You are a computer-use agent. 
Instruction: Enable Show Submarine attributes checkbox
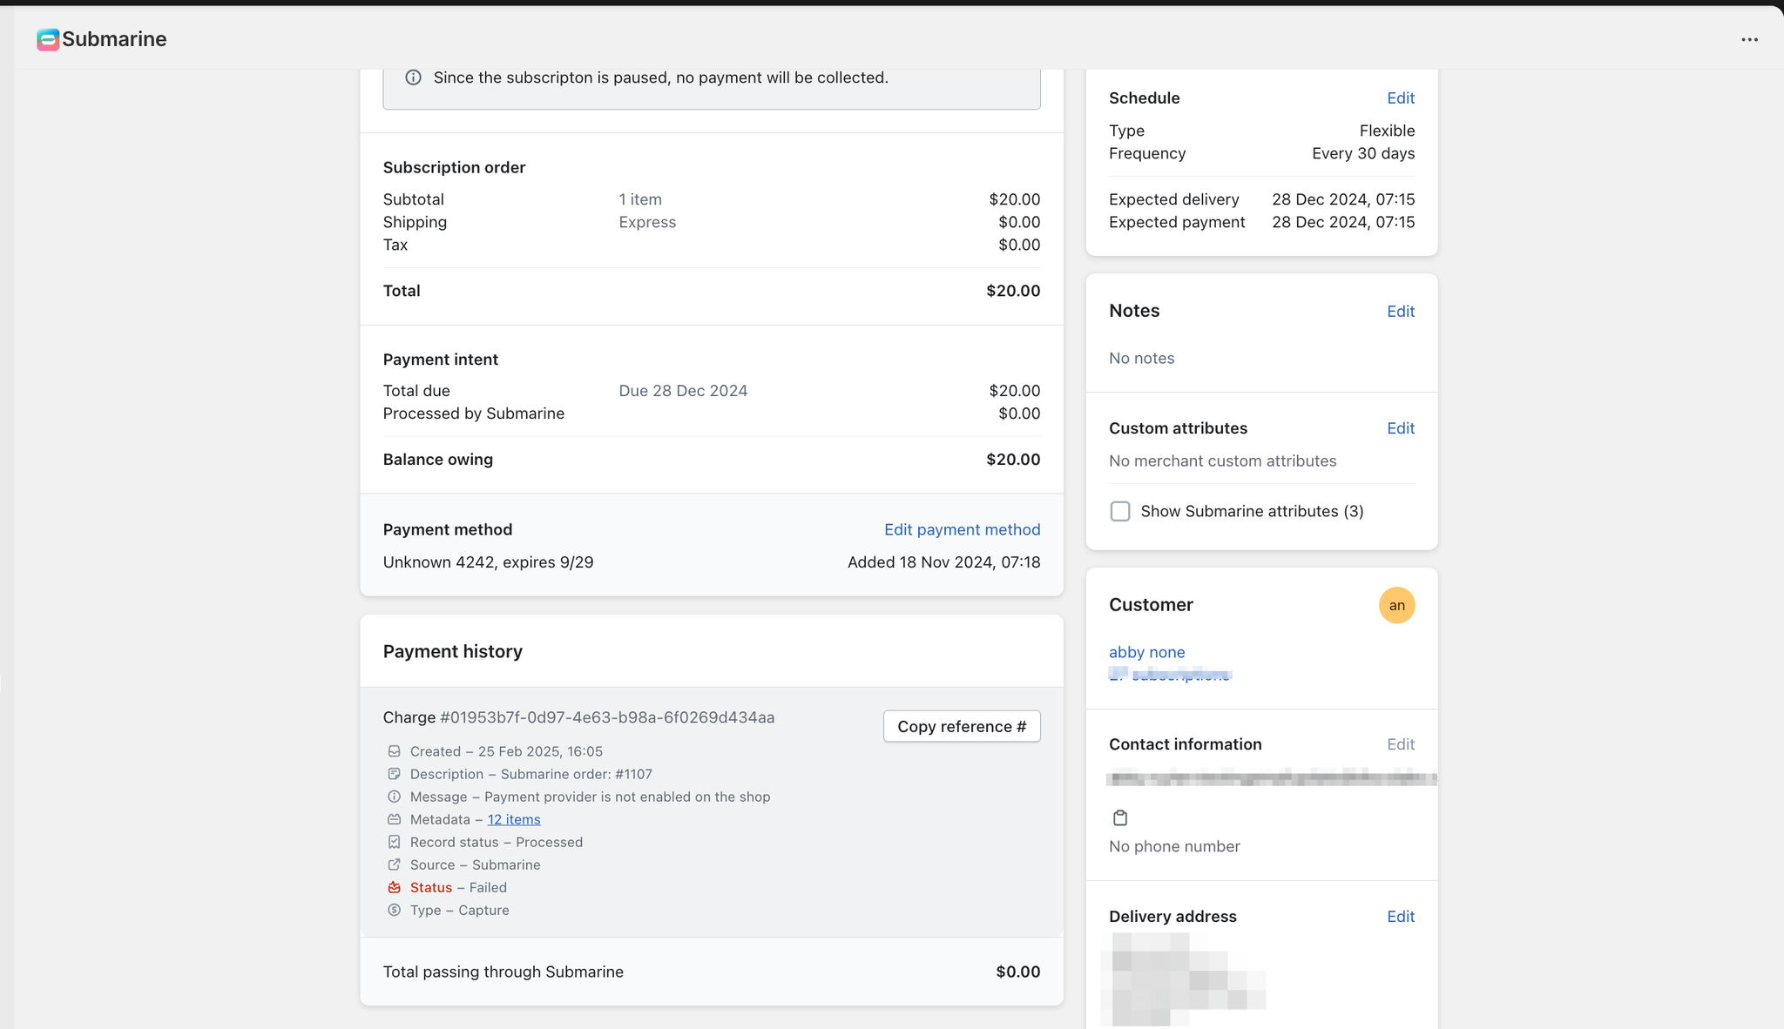pyautogui.click(x=1120, y=511)
